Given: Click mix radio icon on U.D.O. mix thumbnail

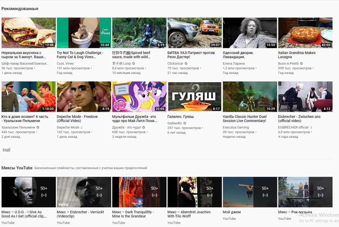Looking at the screenshot, I should pos(44,195).
